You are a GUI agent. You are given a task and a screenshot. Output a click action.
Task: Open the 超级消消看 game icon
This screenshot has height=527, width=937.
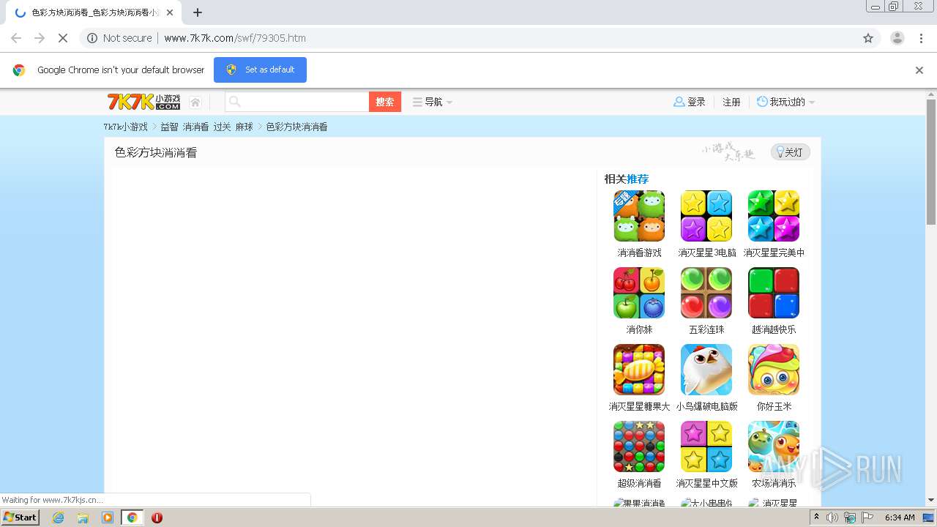click(639, 446)
